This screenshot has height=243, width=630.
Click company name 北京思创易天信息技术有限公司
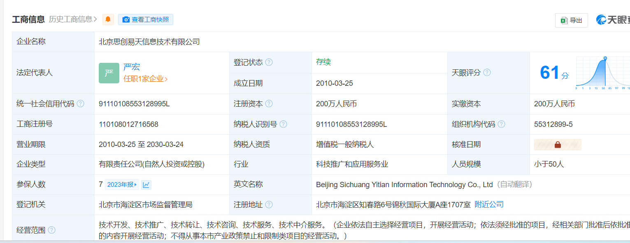coord(149,41)
